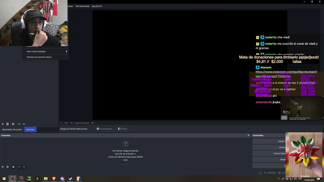
Task: Zoom in the preview with plus icon
Action: pos(72,123)
